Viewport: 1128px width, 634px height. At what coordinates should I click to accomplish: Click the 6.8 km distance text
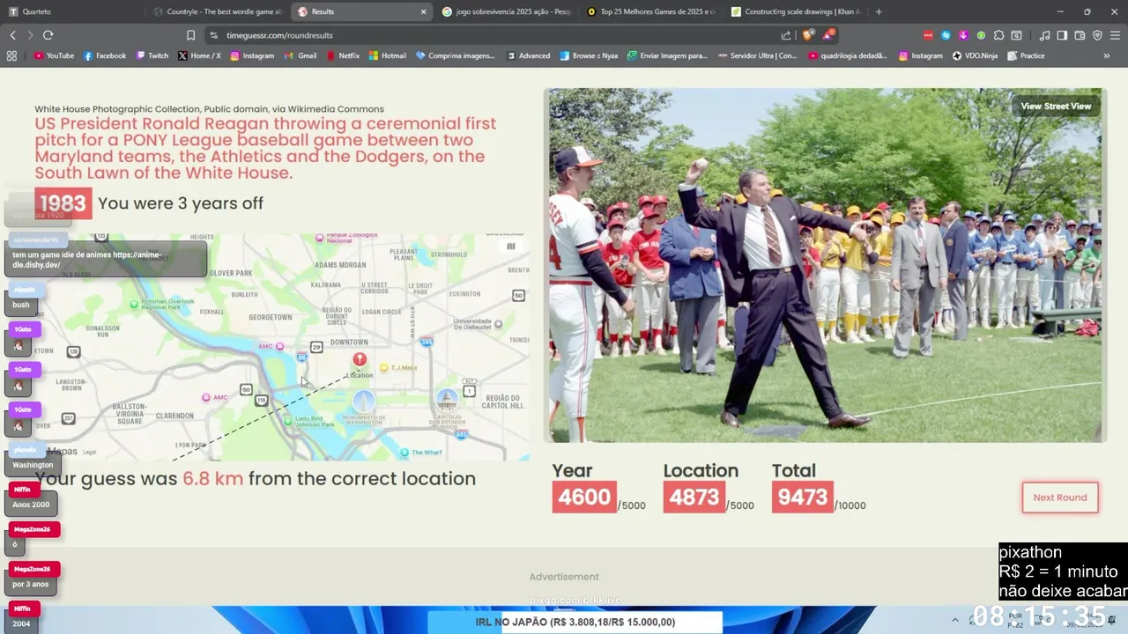[x=212, y=479]
